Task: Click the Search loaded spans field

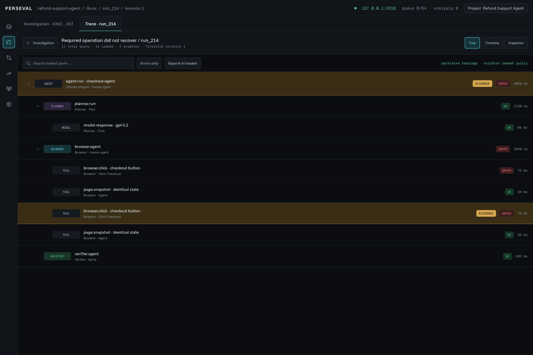Action: point(78,63)
